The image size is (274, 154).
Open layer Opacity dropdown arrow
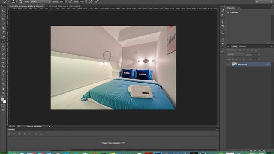[259, 55]
